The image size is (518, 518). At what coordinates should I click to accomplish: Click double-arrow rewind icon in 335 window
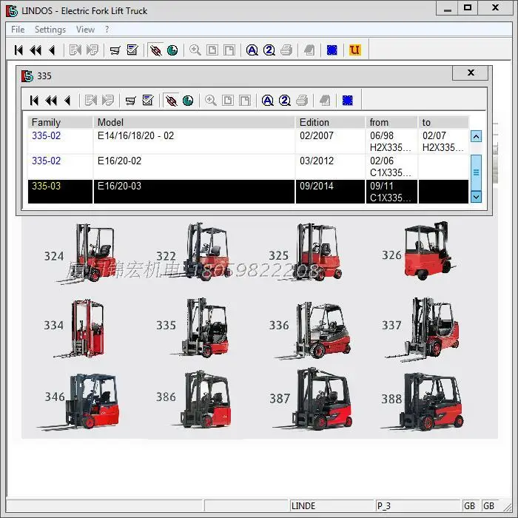(51, 101)
